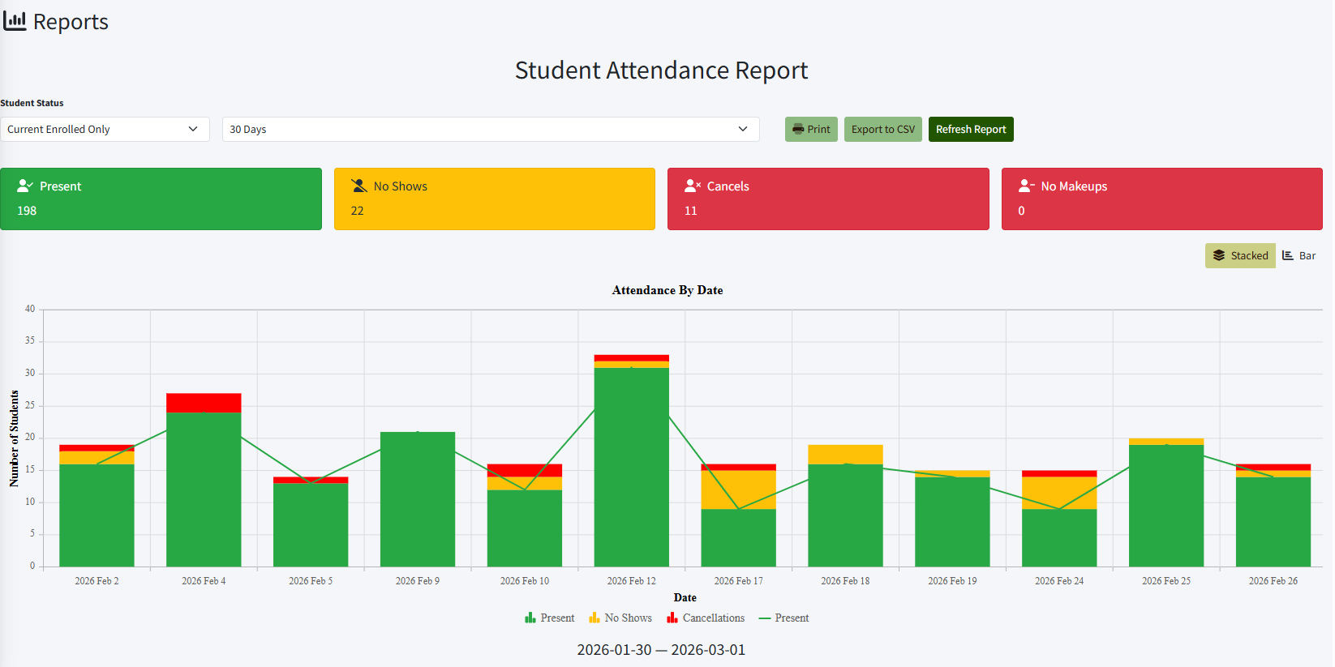This screenshot has height=667, width=1335.
Task: Click the Cancels user-x icon
Action: click(x=693, y=186)
